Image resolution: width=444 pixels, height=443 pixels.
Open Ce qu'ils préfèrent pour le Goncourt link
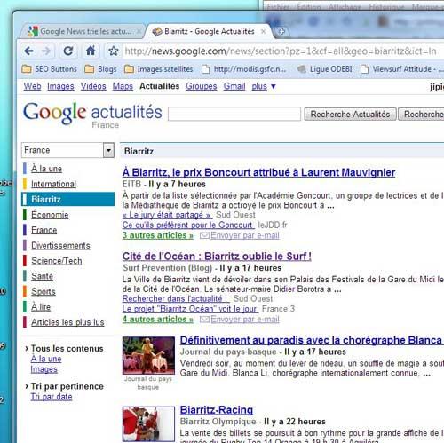188,225
